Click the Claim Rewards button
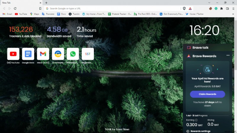Image resolution: width=237 pixels, height=133 pixels. click(x=207, y=94)
